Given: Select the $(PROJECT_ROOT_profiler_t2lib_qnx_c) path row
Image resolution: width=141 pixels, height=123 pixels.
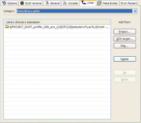Looking at the screenshot, I should (x=57, y=27).
